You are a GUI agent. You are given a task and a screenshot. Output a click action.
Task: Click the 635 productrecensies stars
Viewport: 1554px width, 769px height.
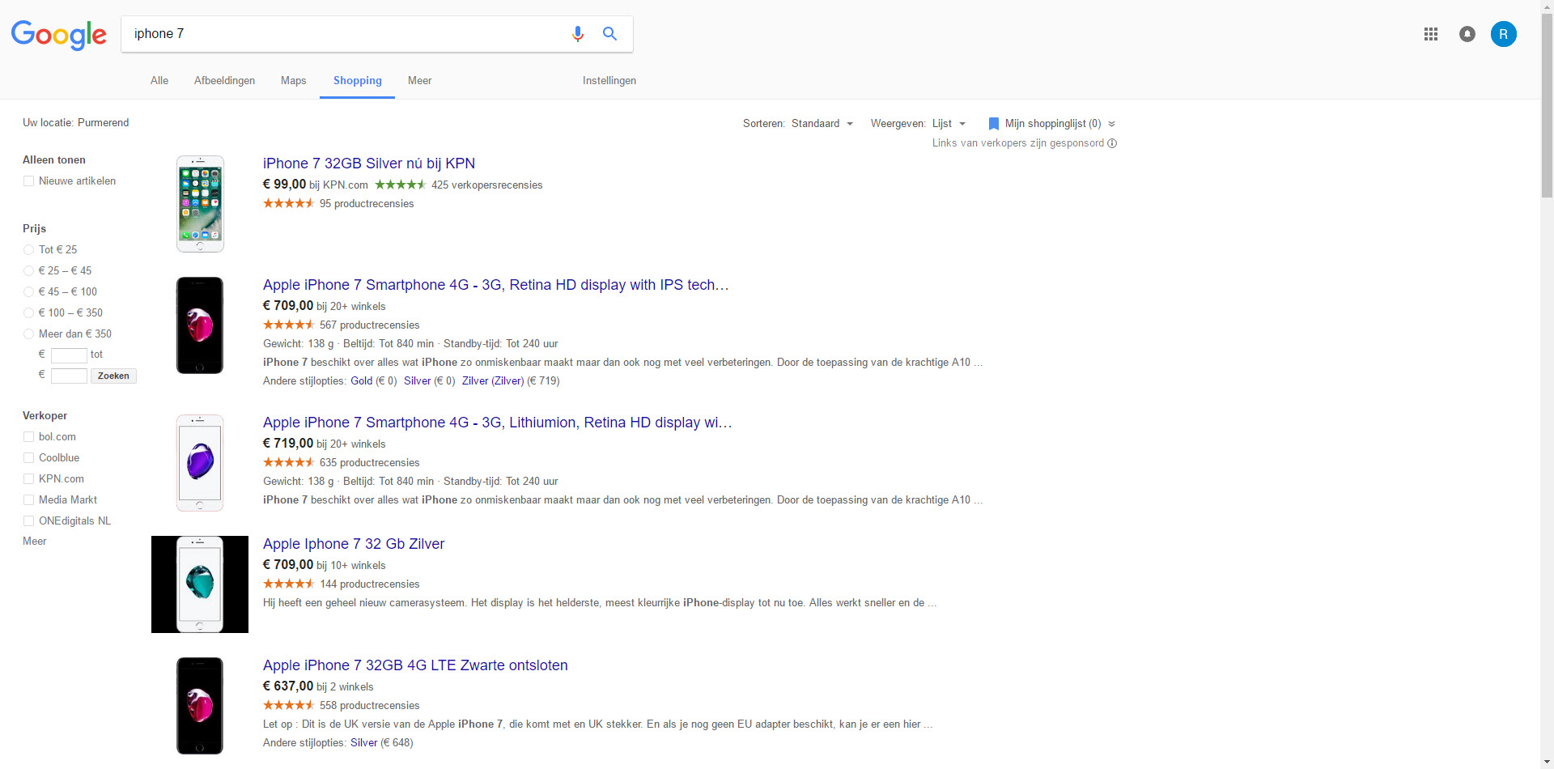click(x=288, y=462)
